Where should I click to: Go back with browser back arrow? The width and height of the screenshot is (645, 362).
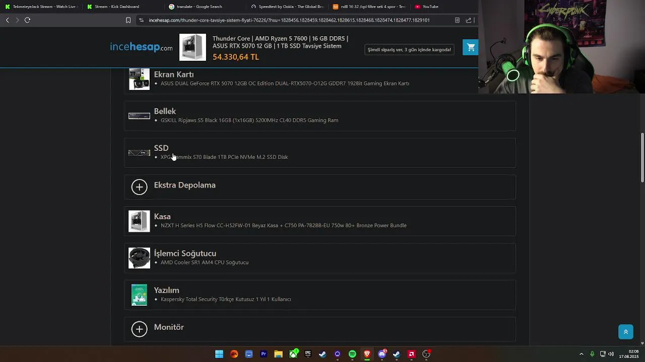(x=7, y=20)
